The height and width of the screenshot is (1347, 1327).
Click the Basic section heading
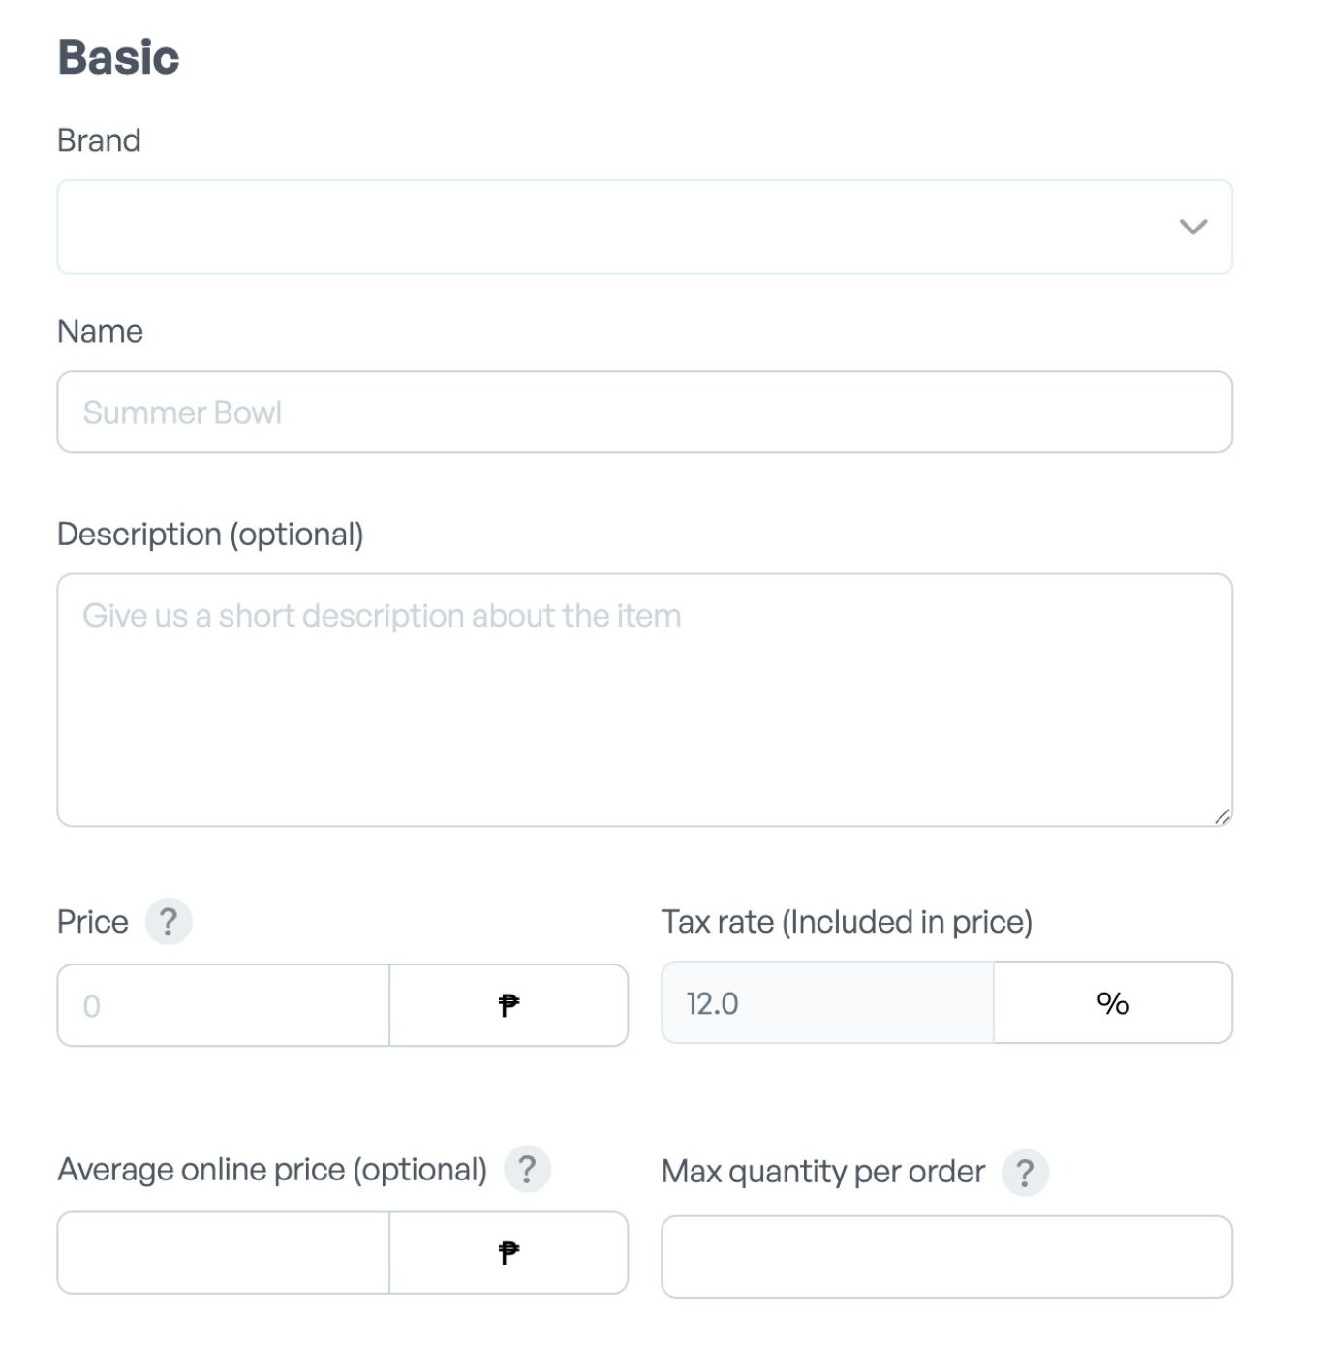[x=118, y=57]
